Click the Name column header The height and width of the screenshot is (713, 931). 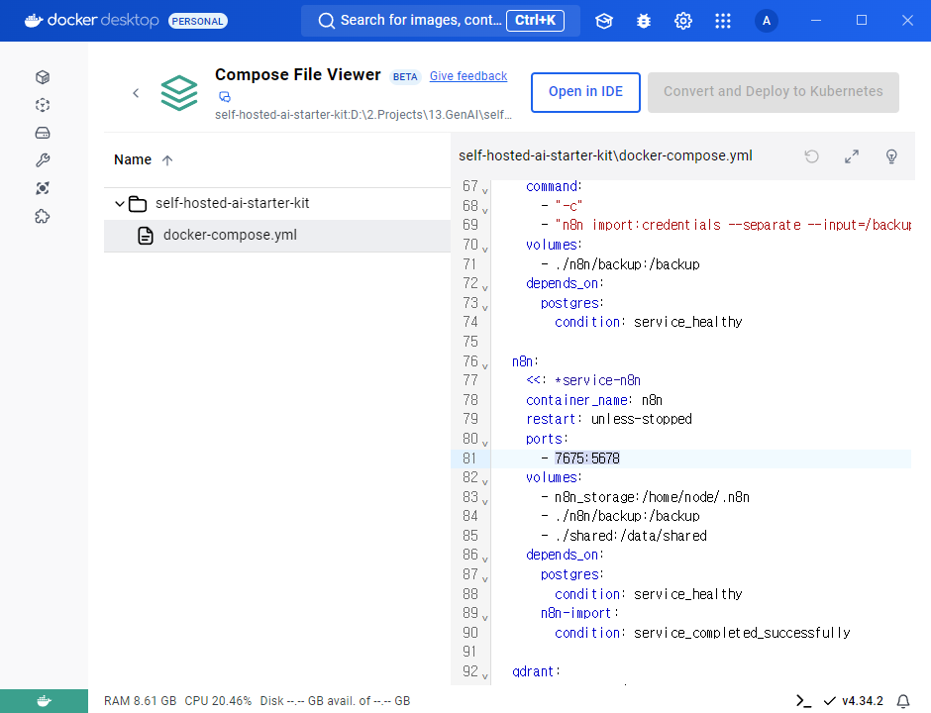coord(133,160)
